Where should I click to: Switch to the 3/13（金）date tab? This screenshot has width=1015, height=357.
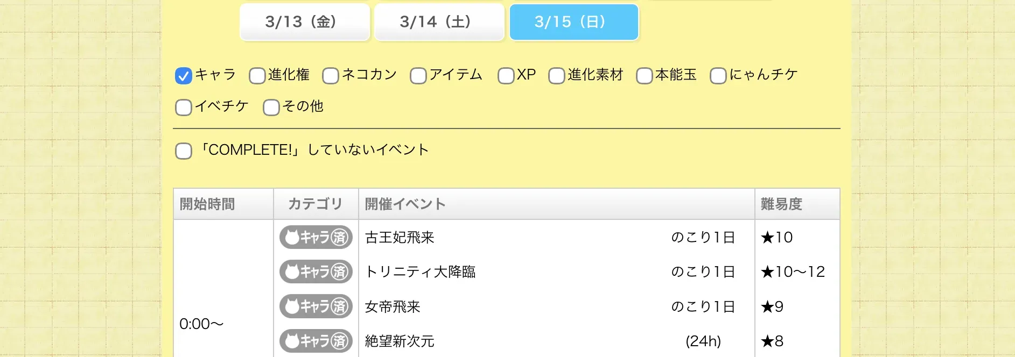(304, 22)
